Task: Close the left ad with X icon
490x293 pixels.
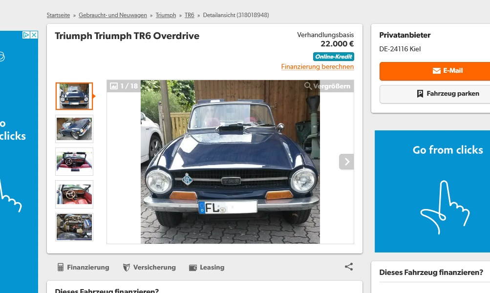Action: pos(34,35)
